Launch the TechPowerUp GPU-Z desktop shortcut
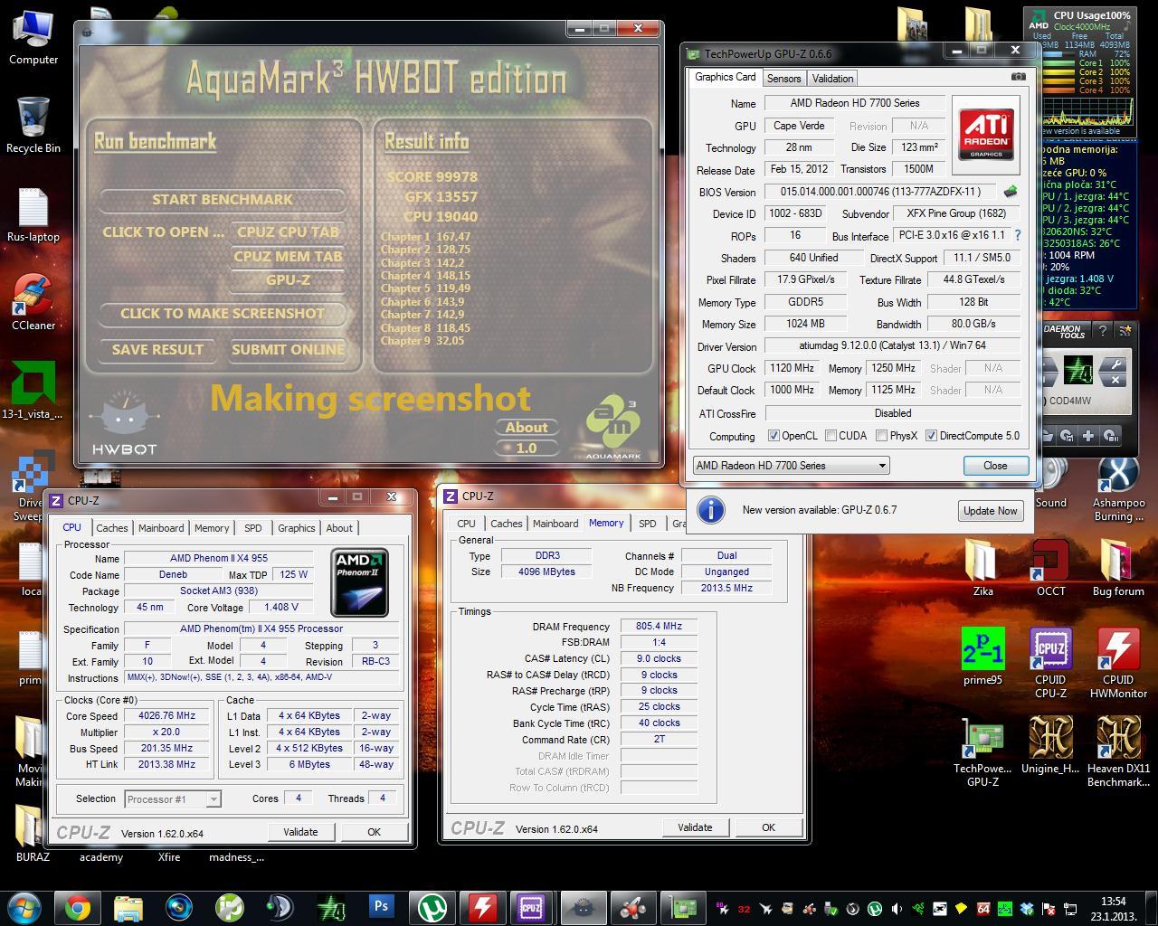The image size is (1158, 926). [x=982, y=751]
